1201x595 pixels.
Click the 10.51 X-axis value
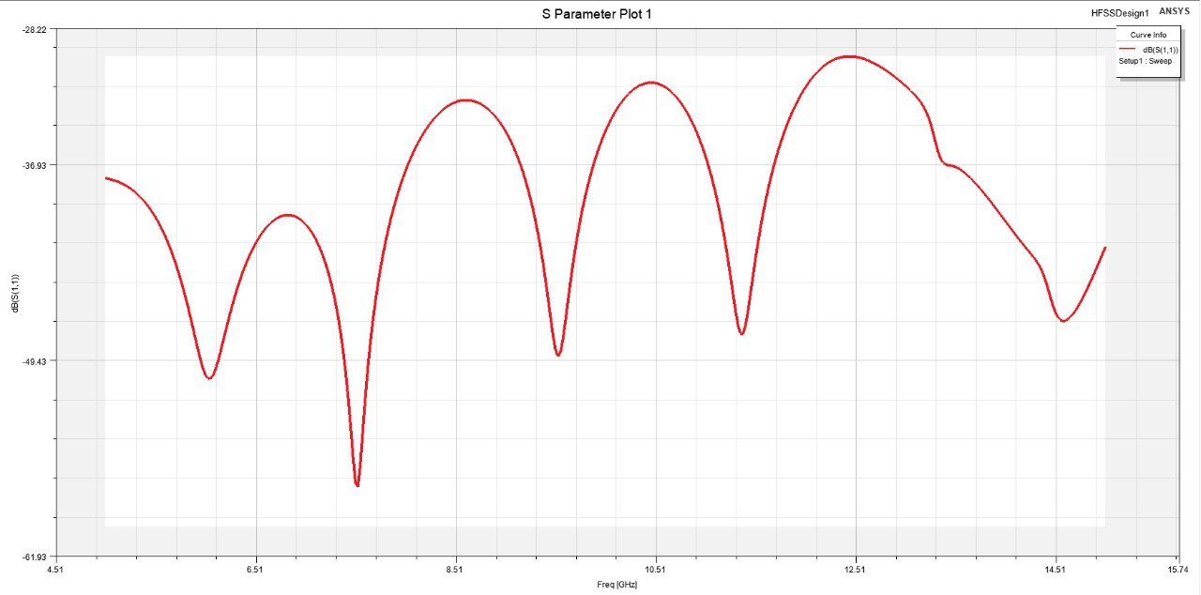click(655, 569)
